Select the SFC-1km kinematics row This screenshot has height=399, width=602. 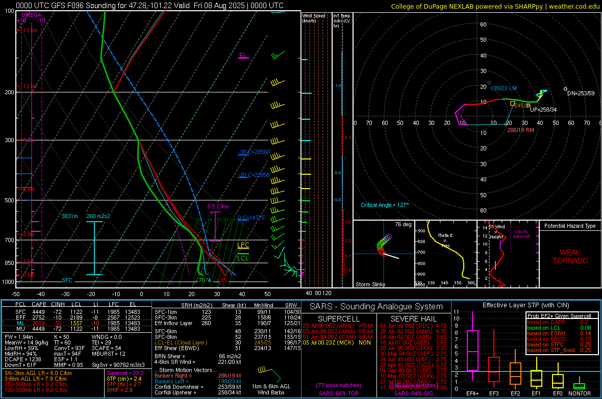pyautogui.click(x=228, y=312)
